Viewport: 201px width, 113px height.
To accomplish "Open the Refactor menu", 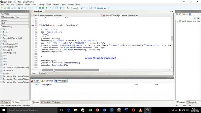I will coord(19,5).
